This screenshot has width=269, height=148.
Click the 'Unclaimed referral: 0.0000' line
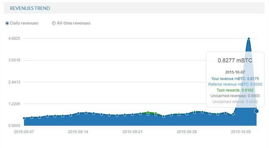tap(235, 102)
